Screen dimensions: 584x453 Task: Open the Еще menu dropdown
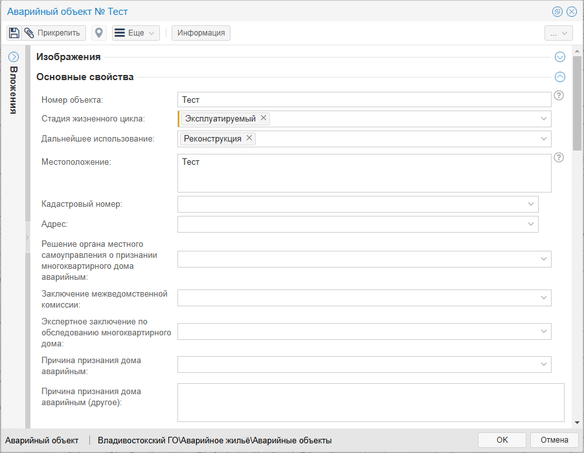tap(136, 33)
